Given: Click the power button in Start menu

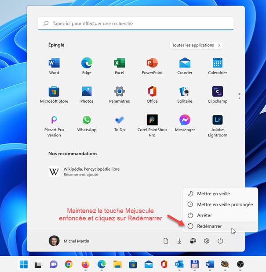Looking at the screenshot, I should [220, 241].
